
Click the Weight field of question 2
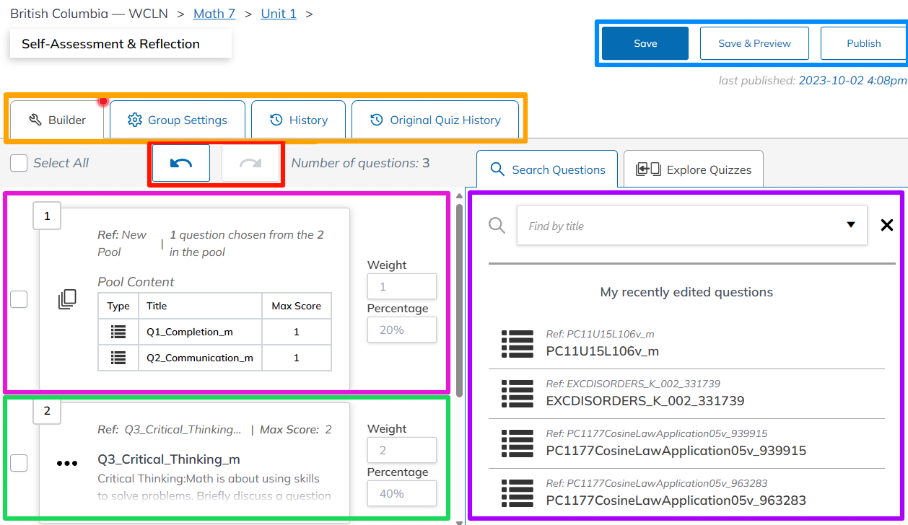[x=402, y=449]
